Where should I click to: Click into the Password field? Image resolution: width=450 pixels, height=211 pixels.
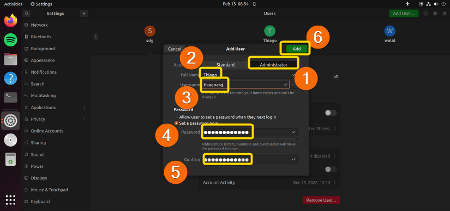(x=249, y=132)
